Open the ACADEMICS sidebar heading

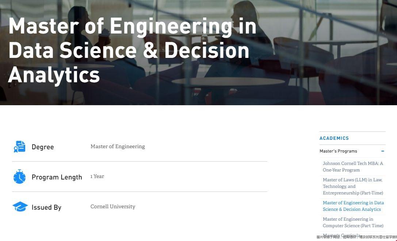pyautogui.click(x=334, y=138)
